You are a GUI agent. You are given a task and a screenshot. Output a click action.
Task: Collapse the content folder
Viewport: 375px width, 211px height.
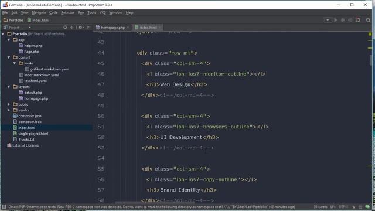point(9,57)
